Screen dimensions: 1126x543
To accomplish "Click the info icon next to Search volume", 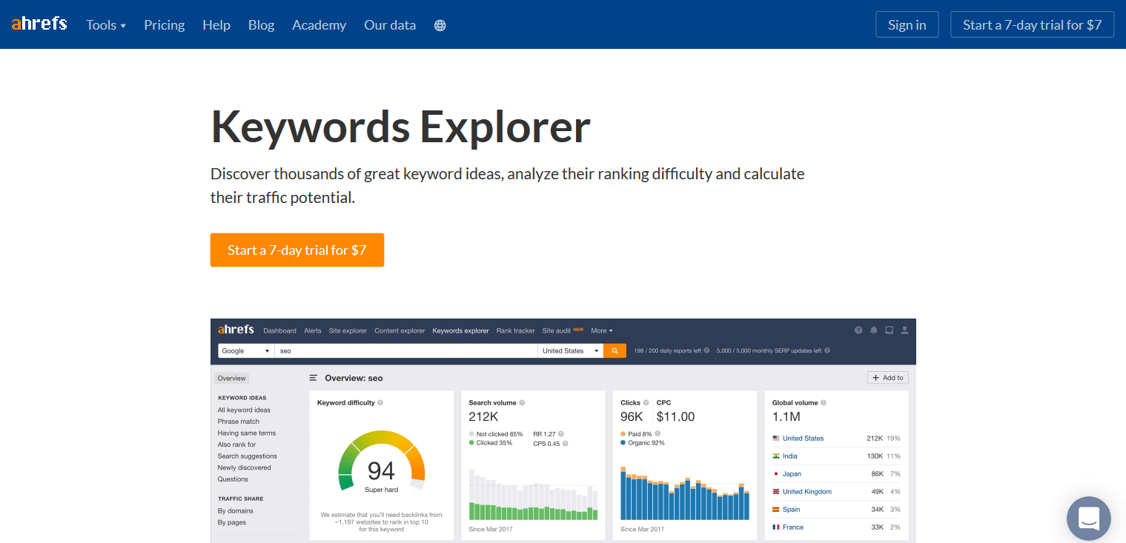I will (x=522, y=403).
